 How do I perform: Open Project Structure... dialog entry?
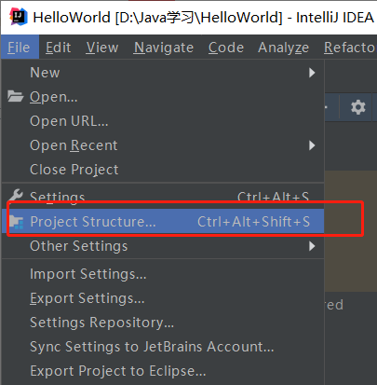tap(163, 222)
